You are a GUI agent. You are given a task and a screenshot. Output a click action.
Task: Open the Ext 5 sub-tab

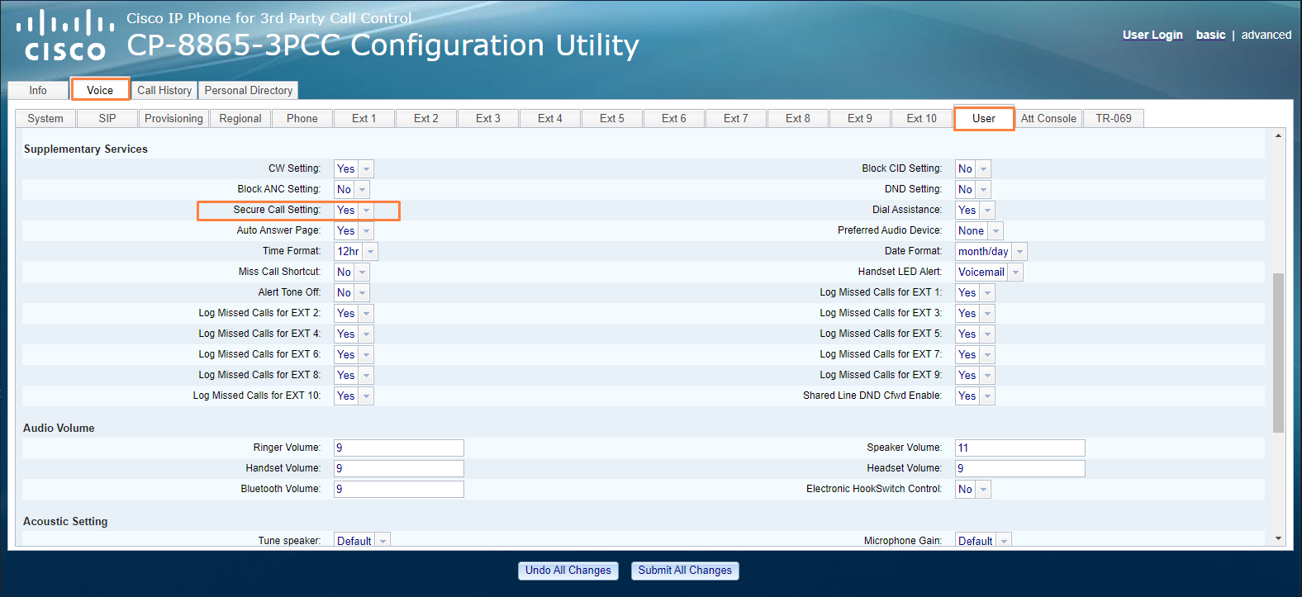[x=612, y=118]
